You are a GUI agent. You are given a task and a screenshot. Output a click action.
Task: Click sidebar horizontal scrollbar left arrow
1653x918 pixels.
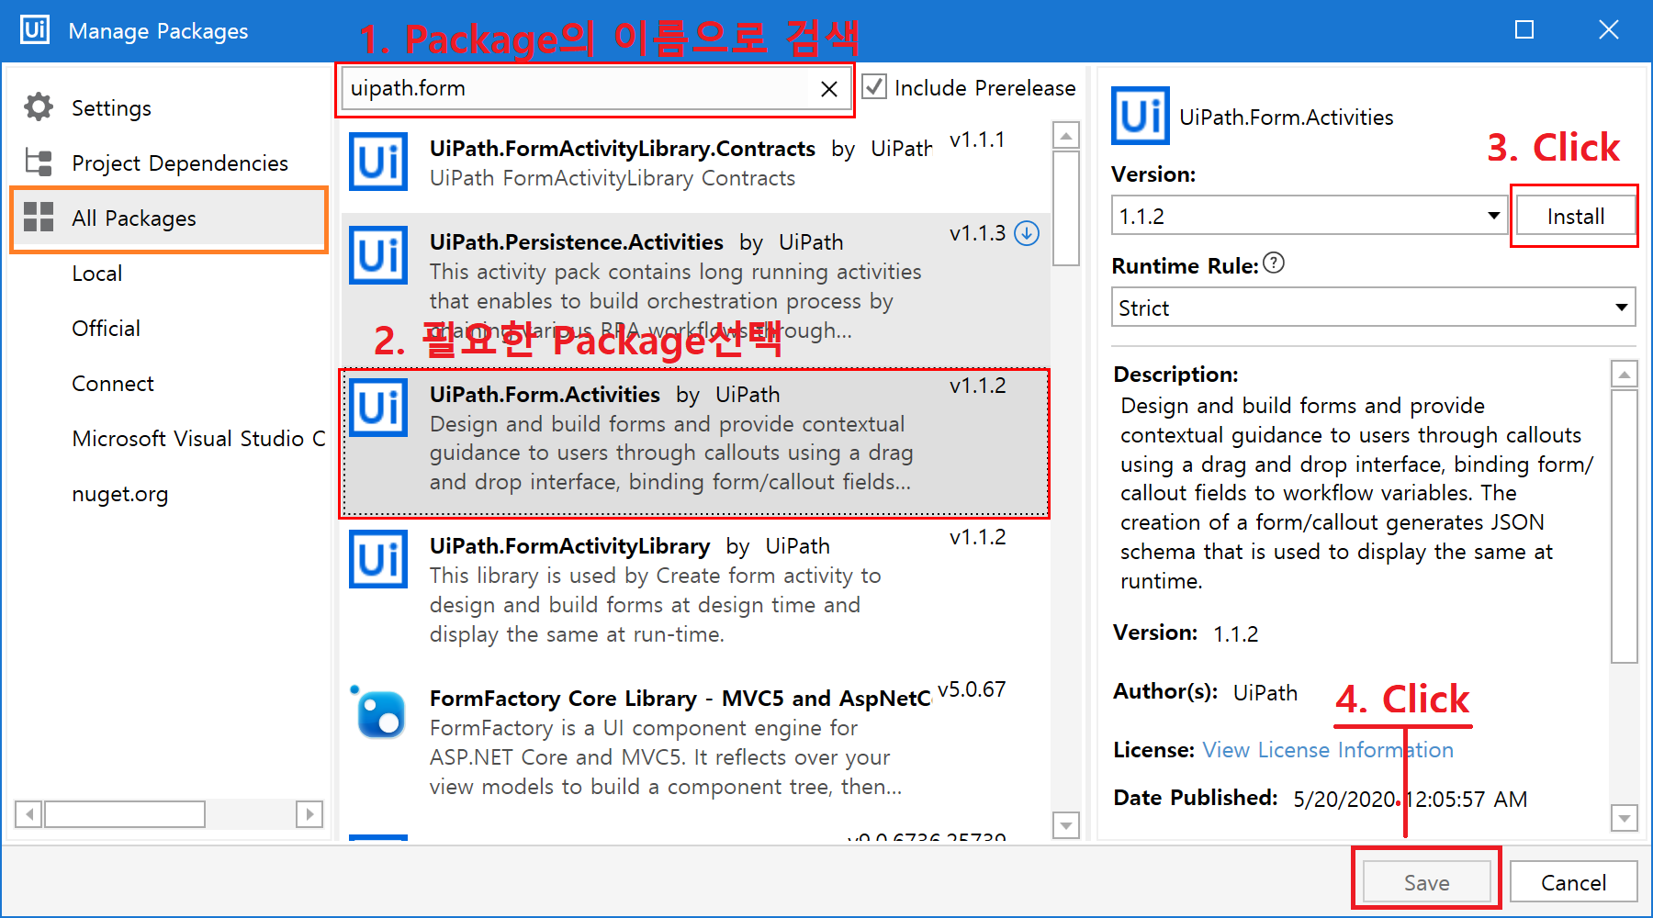pos(28,813)
